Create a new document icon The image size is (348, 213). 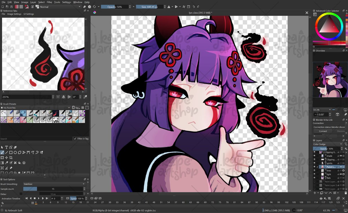pos(2,7)
